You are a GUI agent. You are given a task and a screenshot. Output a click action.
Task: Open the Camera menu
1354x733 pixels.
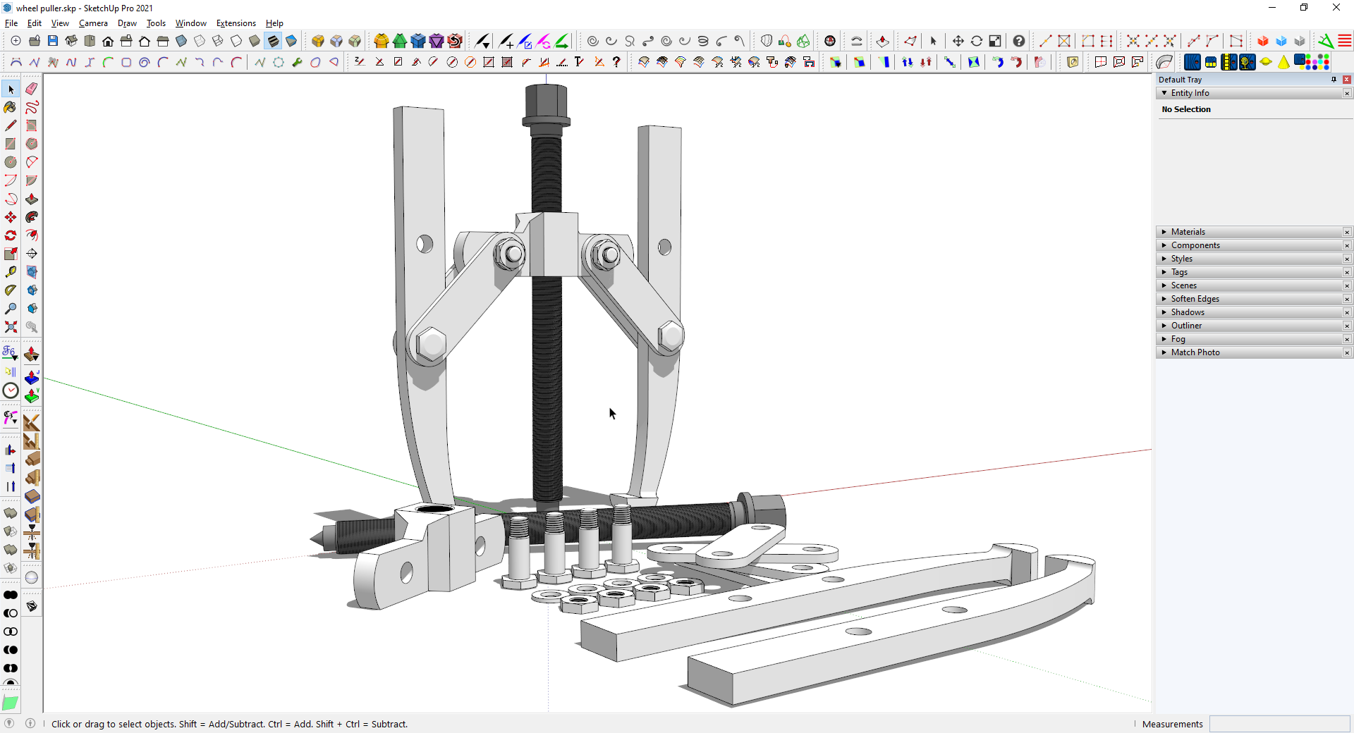pyautogui.click(x=93, y=23)
